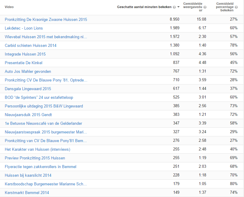This screenshot has width=244, height=197.
Task: Open Pronkzitting De Kraonige Zwaone Huissen 2015
Action: pos(46,19)
